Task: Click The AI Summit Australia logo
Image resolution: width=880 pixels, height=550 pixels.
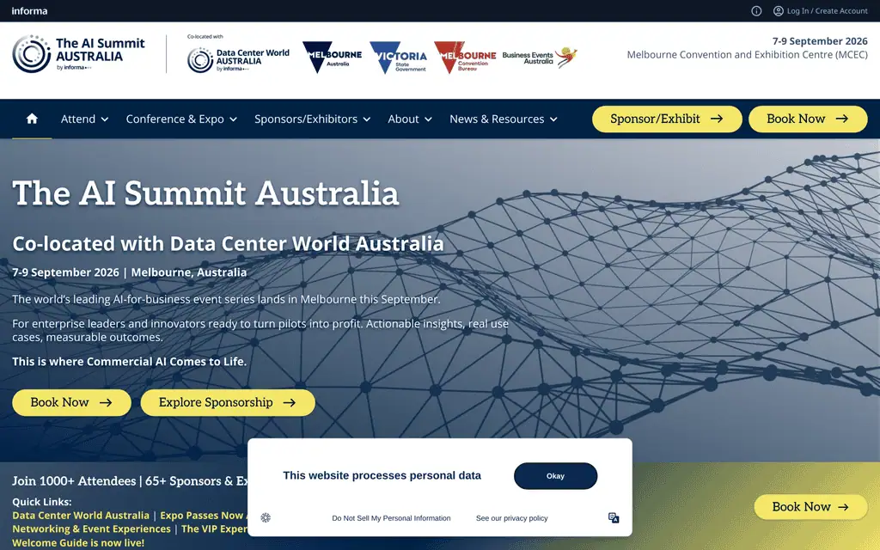Action: 78,54
